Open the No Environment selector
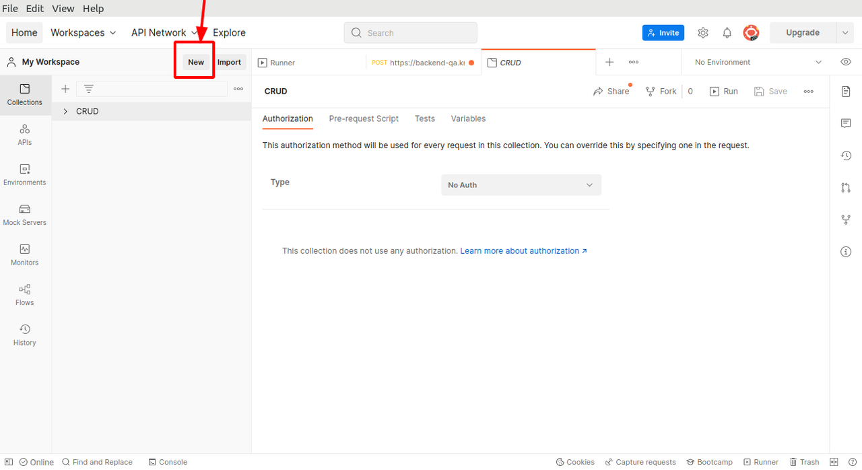The image size is (862, 470). click(x=758, y=62)
